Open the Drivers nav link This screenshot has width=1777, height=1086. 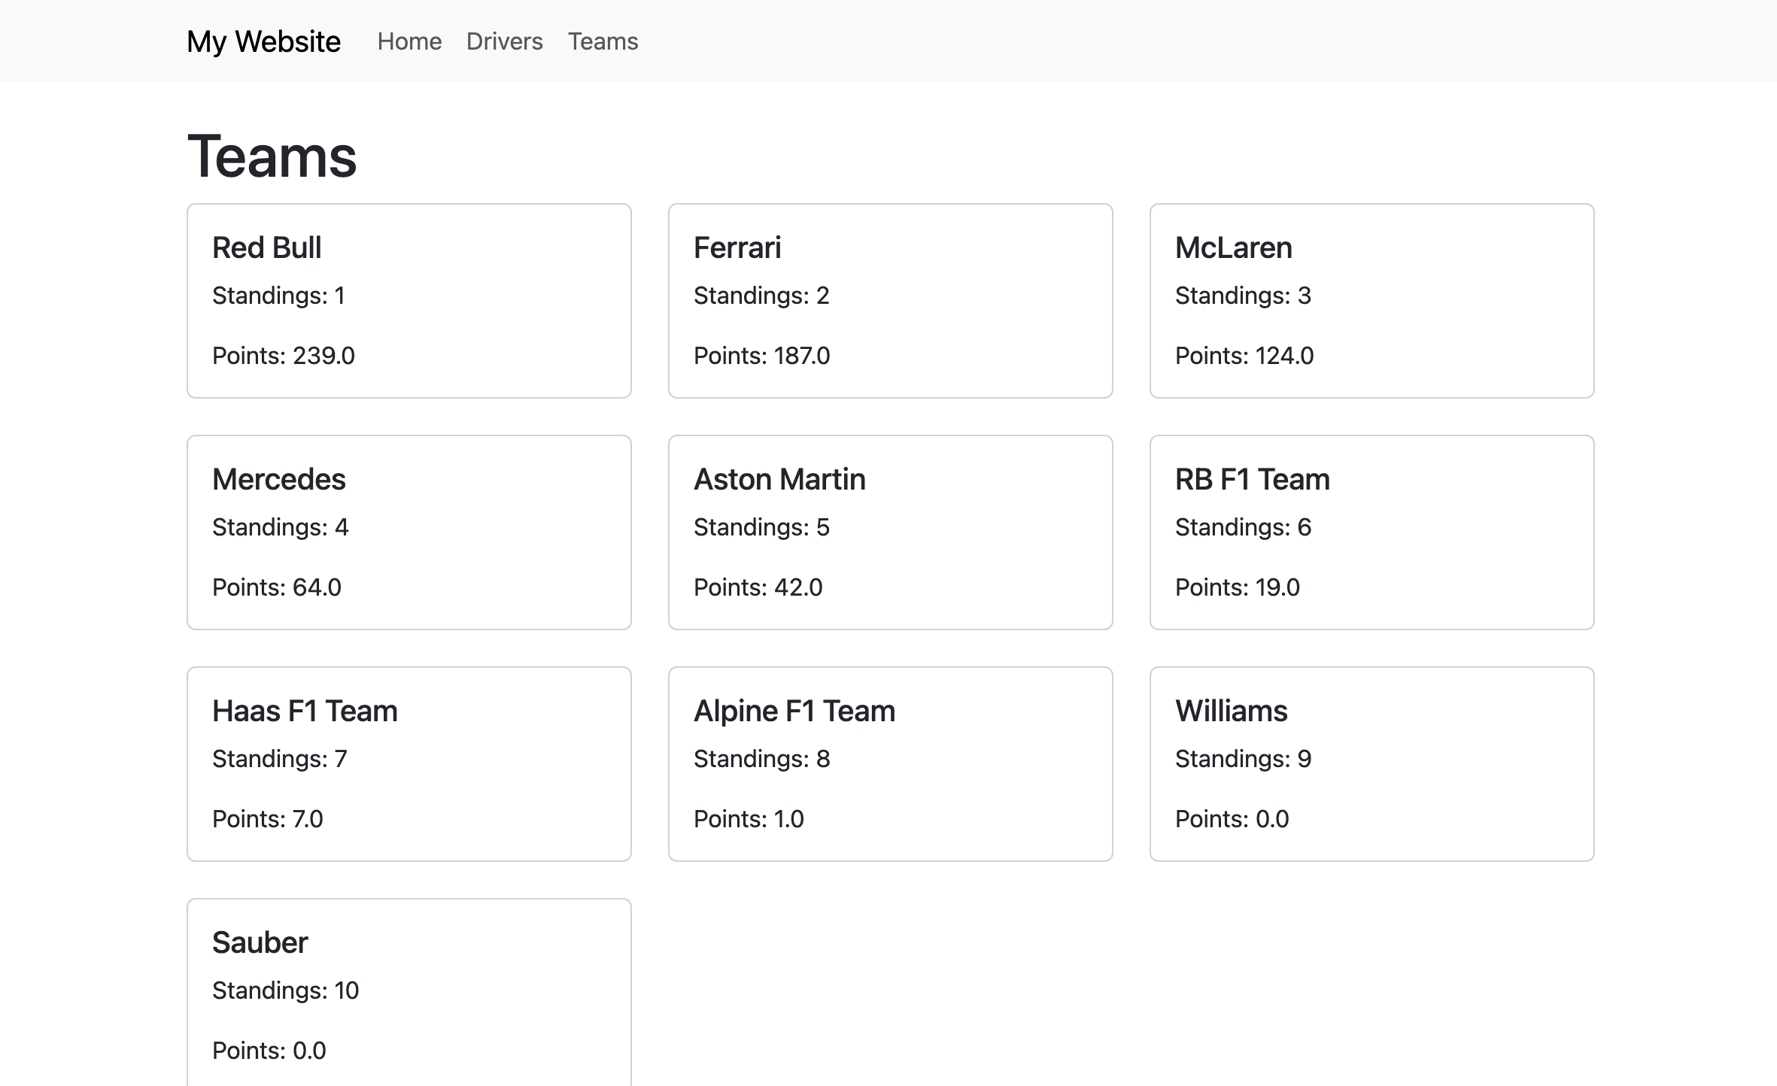tap(504, 41)
